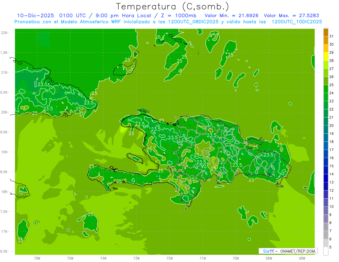Click the colorbar label 30
Viewport: 339px width, 262px height.
331,44
